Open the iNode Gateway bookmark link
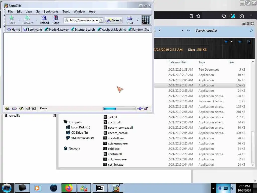 56,30
